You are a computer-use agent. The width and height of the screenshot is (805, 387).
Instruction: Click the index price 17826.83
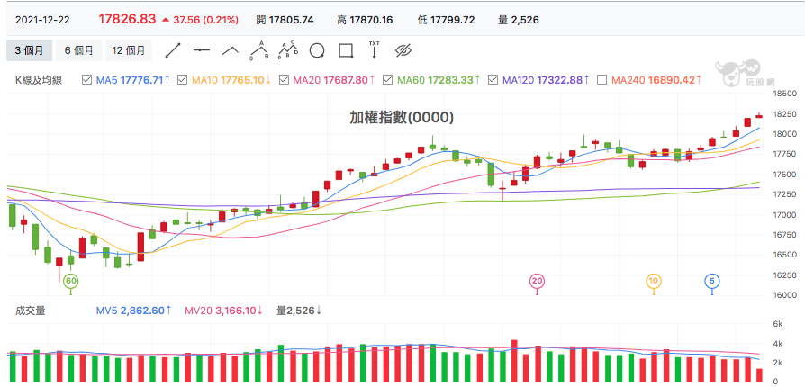click(x=127, y=19)
